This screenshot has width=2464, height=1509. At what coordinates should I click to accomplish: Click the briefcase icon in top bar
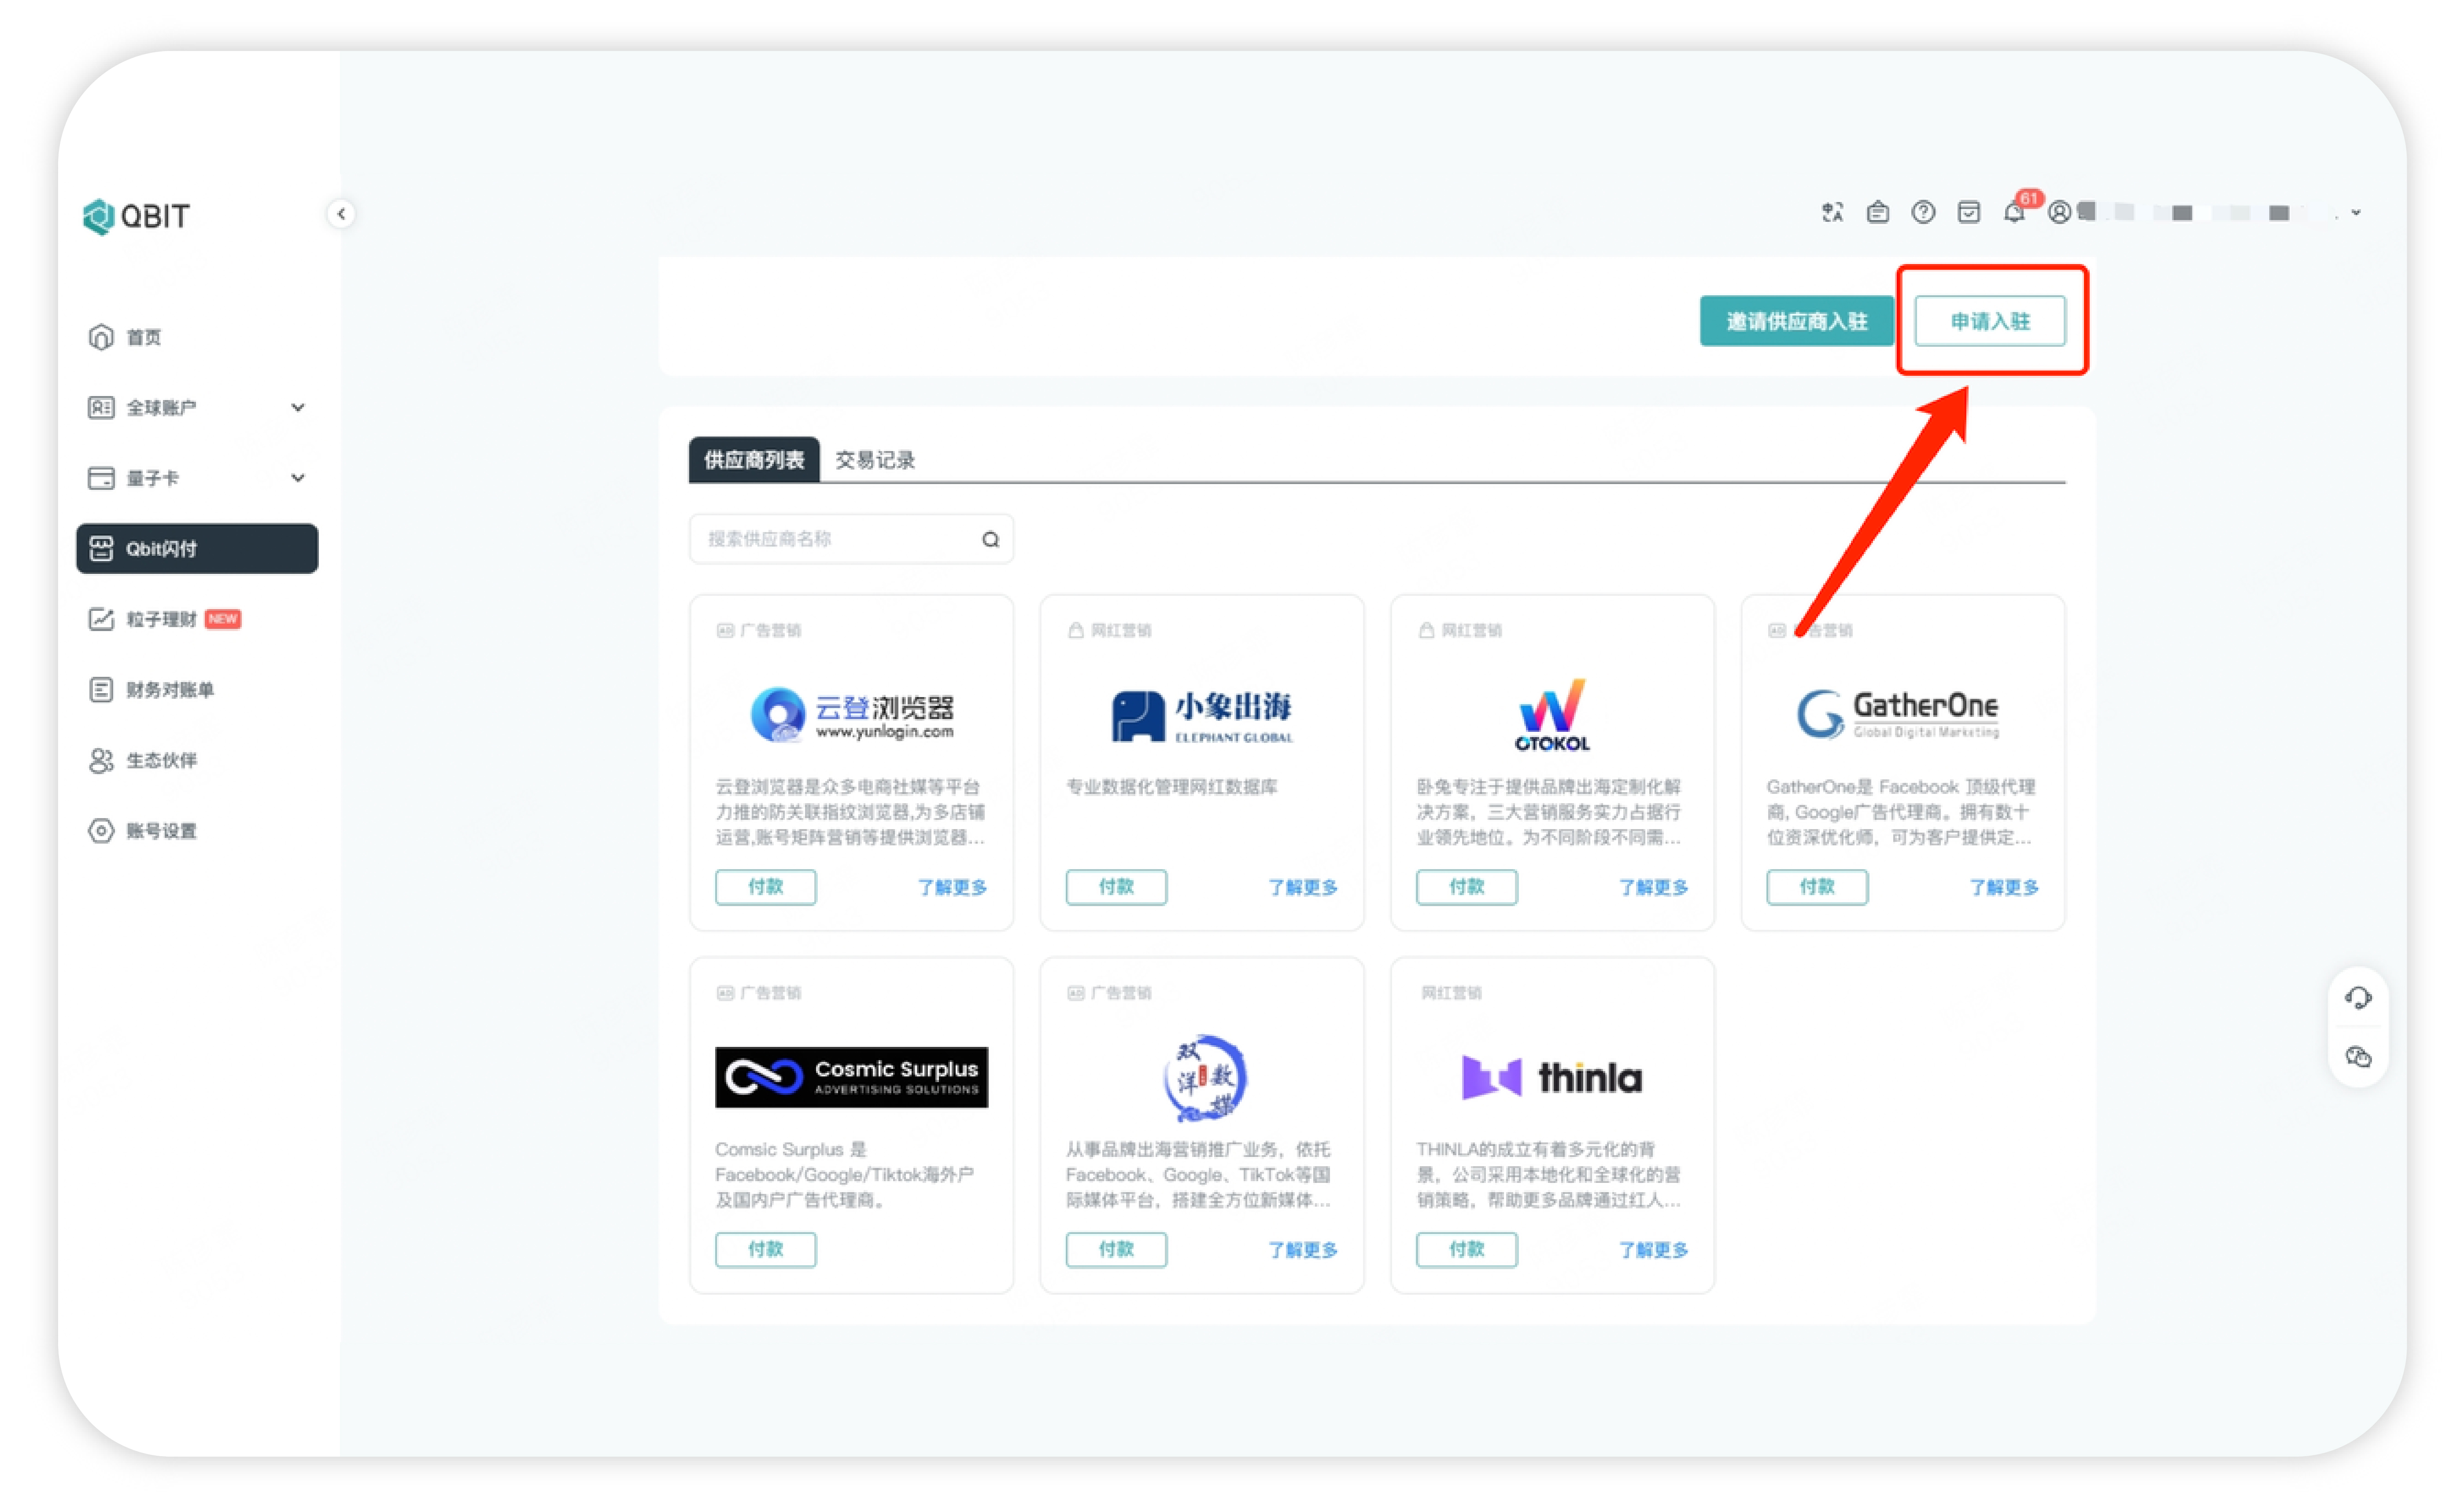click(x=1878, y=212)
